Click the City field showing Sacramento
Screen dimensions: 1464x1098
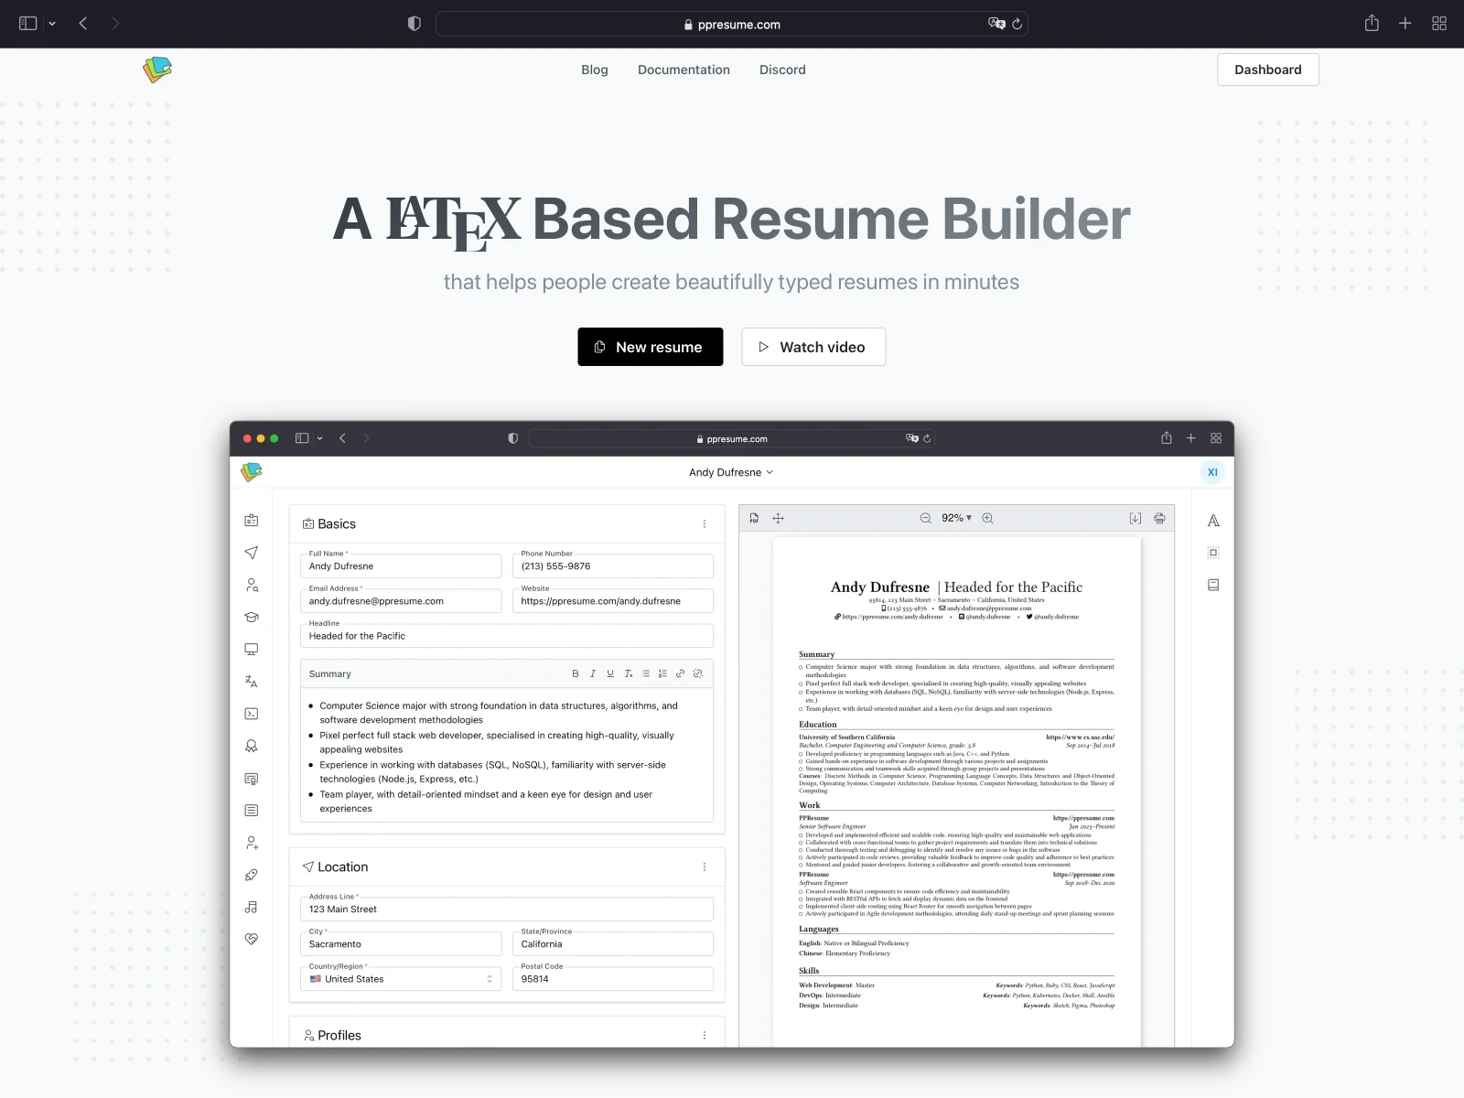coord(401,944)
